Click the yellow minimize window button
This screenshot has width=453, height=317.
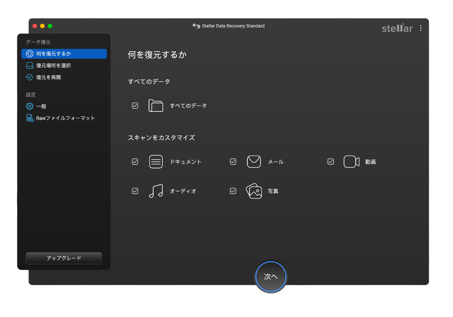42,26
